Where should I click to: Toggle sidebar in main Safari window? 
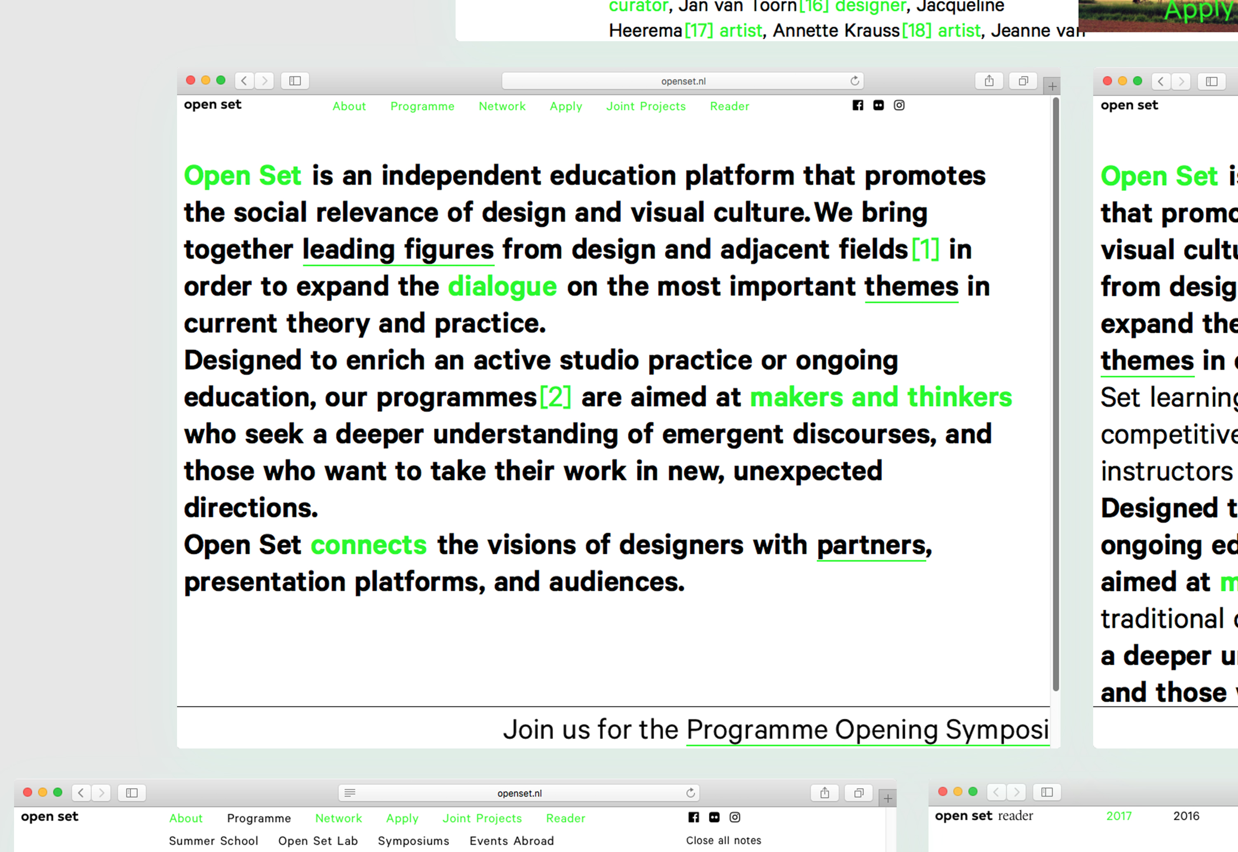(x=295, y=80)
